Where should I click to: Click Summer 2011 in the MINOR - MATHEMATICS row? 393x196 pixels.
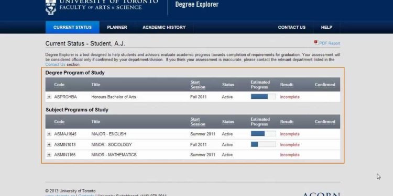click(x=203, y=155)
